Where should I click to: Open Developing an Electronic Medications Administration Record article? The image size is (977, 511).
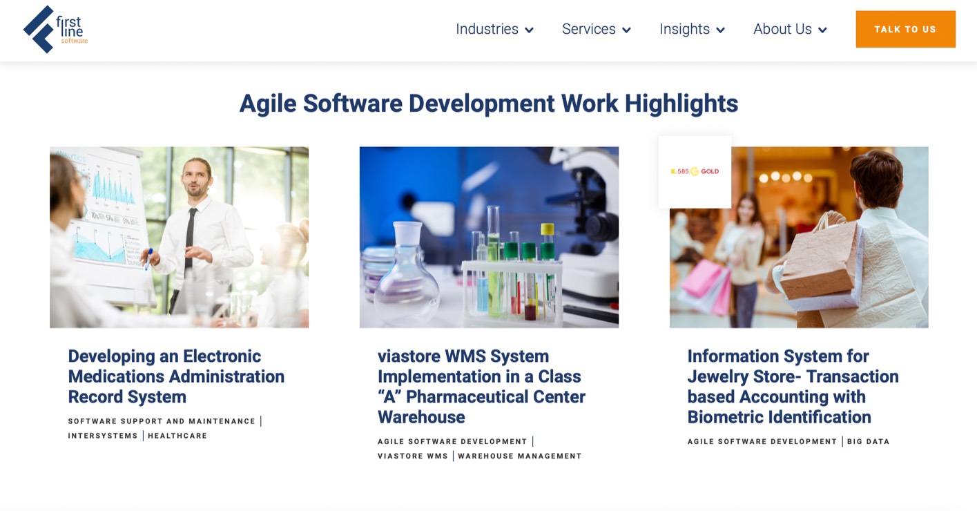(x=176, y=376)
